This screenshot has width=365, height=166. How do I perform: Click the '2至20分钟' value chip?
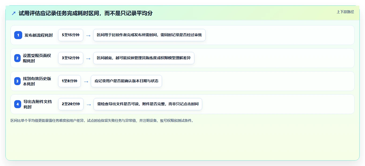pyautogui.click(x=71, y=104)
